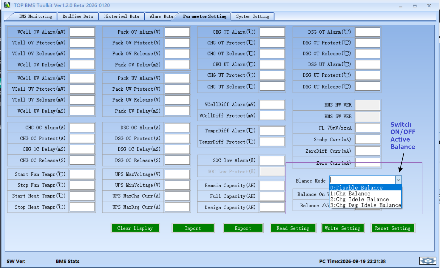Focus the CHG OT Alarm input field
Screen dimensions: 440x268
[272, 32]
